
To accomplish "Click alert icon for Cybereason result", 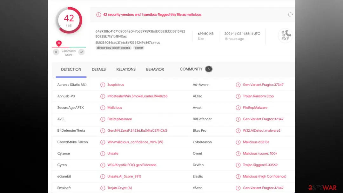I will 238,142.
